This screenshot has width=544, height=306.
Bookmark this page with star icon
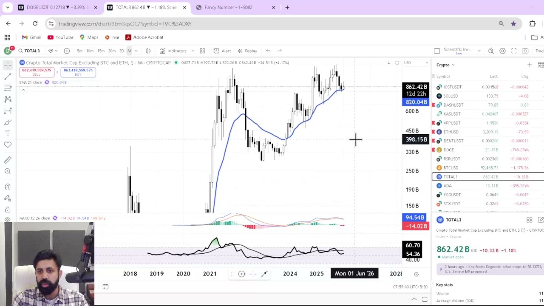tap(513, 24)
